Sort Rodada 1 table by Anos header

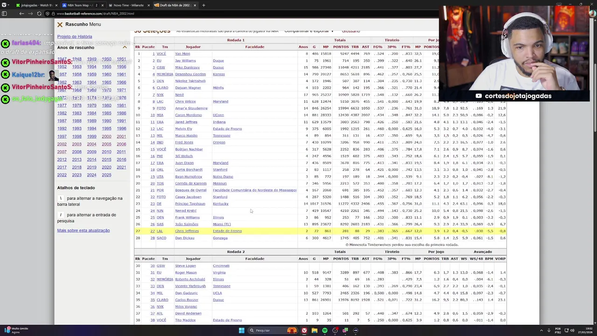(x=303, y=47)
